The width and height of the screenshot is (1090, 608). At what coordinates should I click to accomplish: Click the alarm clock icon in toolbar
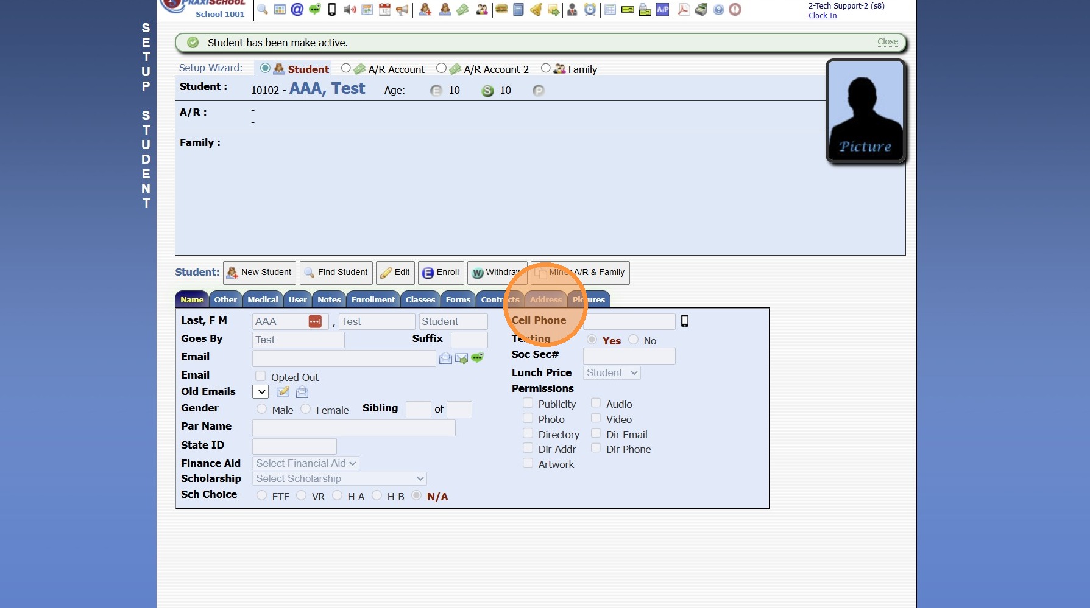click(590, 9)
